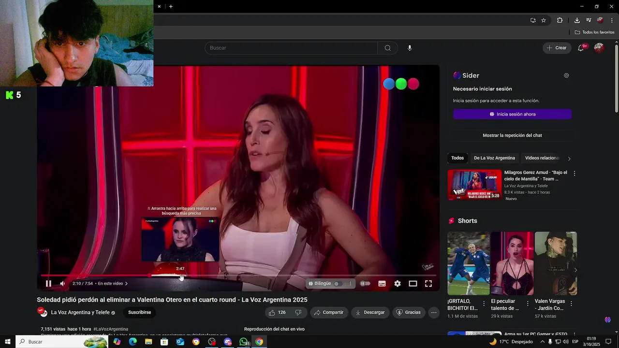Viewport: 619px width, 348px height.
Task: Open the channel 'La Voz Argentina y Telefe'
Action: tap(80, 313)
